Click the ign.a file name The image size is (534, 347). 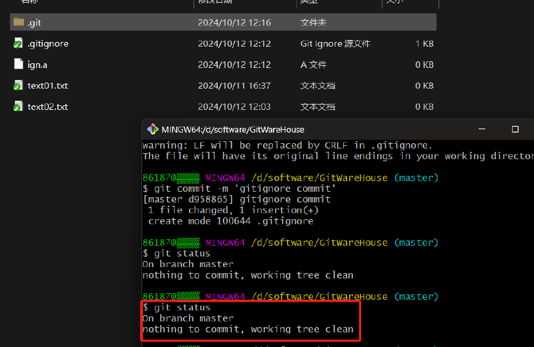pos(37,65)
